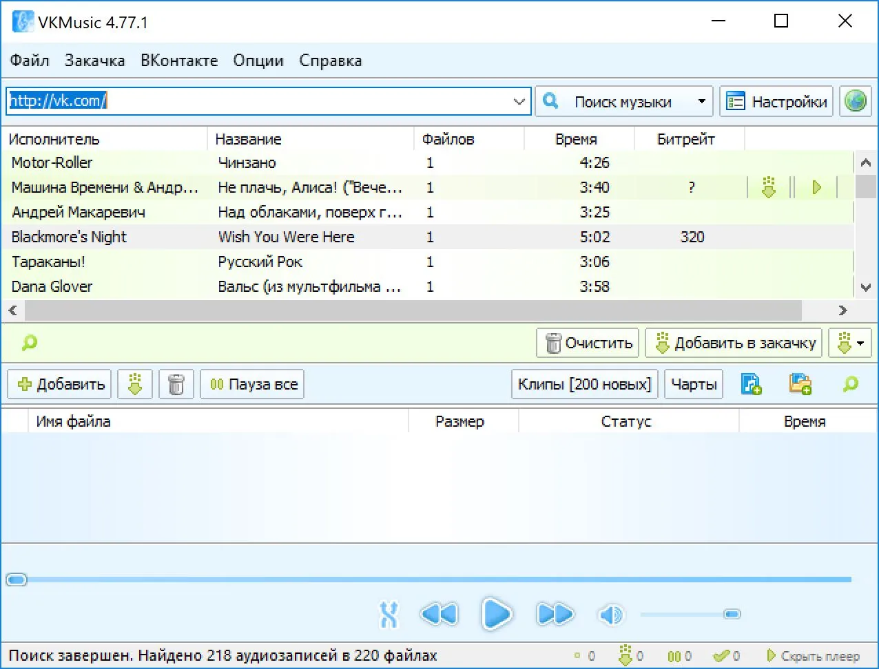Play the Машина Времени track via row arrow
The height and width of the screenshot is (669, 879).
pos(817,187)
